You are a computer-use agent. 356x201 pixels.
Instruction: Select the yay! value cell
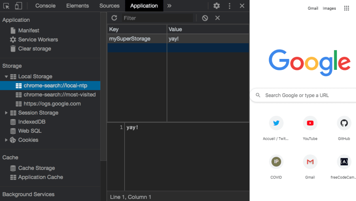pyautogui.click(x=208, y=39)
